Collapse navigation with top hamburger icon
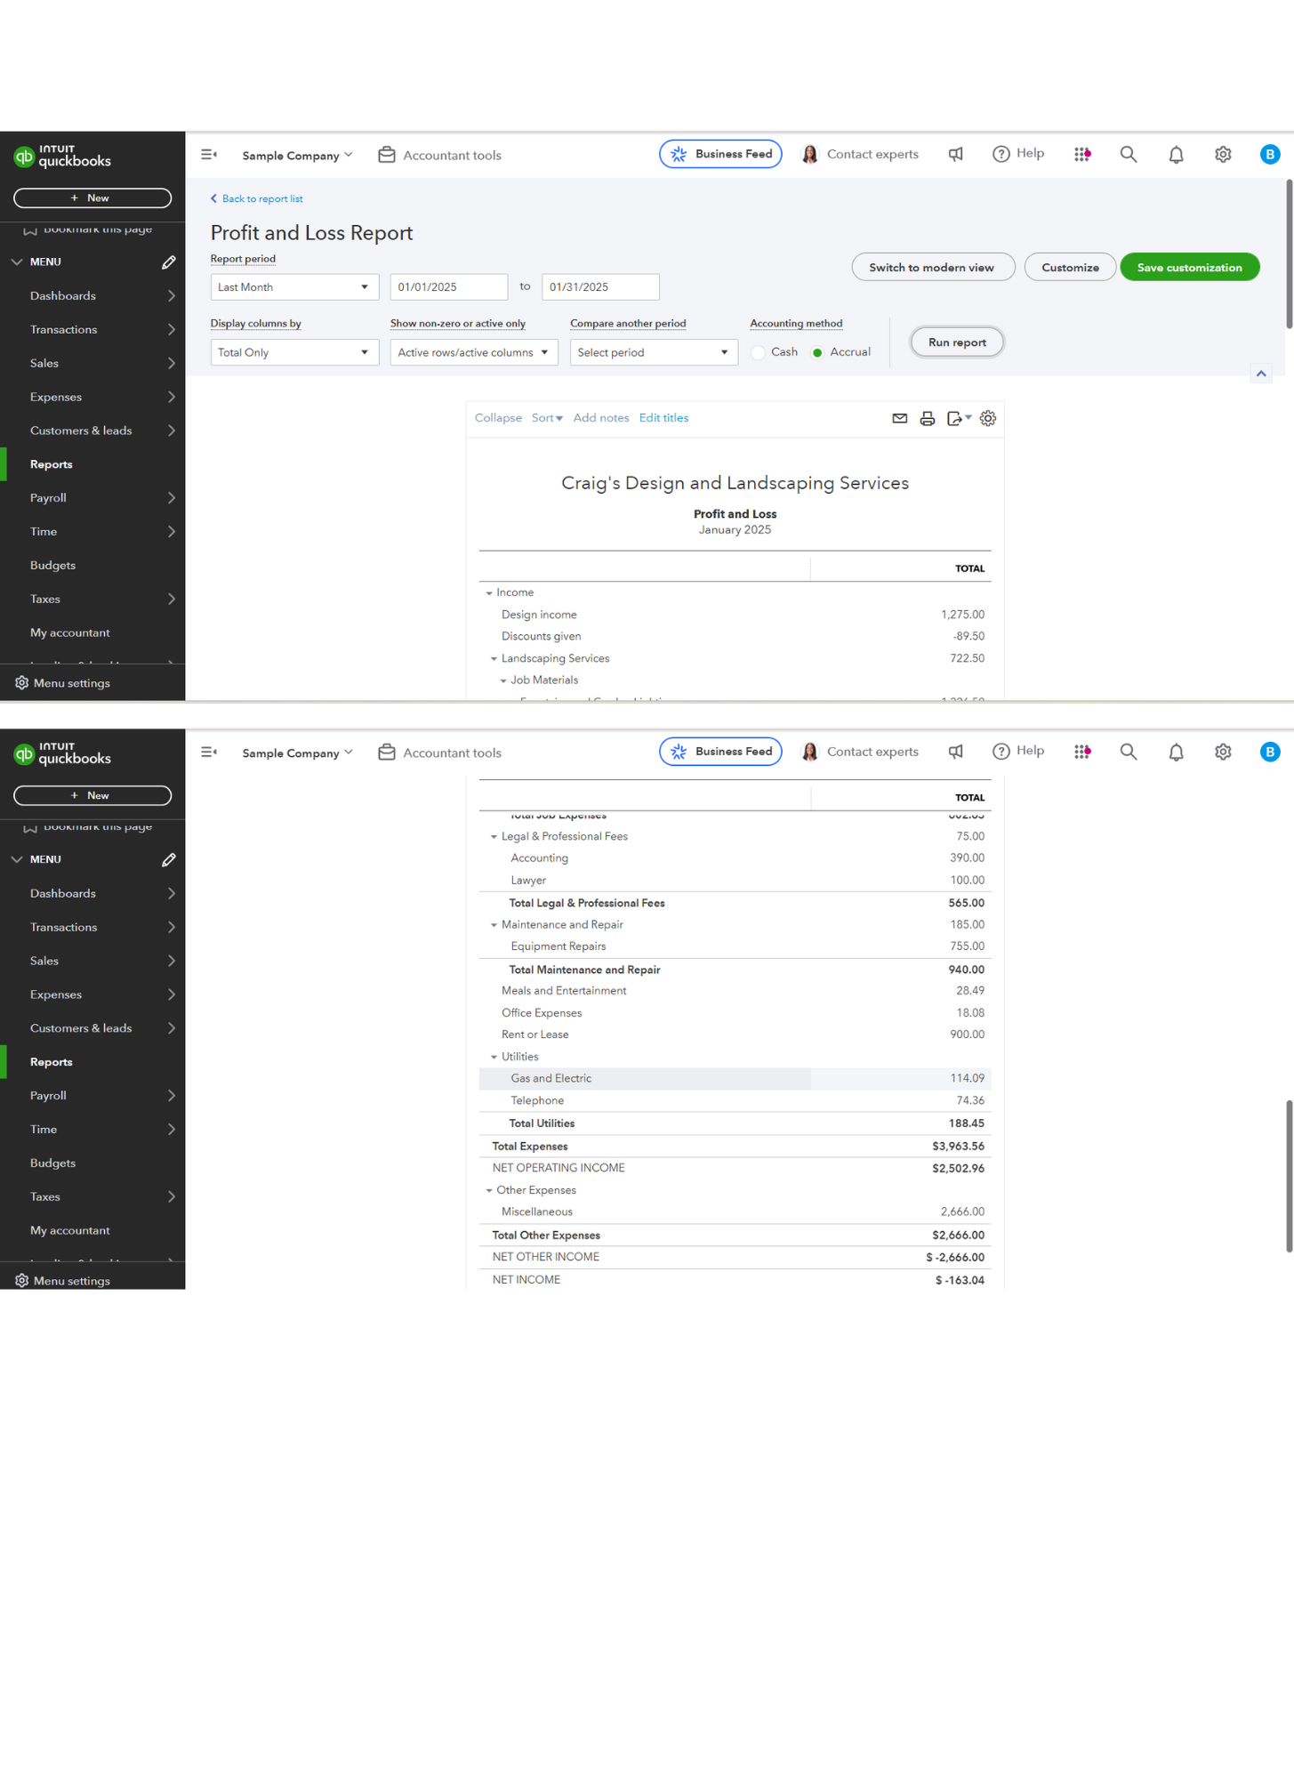This screenshot has width=1294, height=1779. [209, 155]
